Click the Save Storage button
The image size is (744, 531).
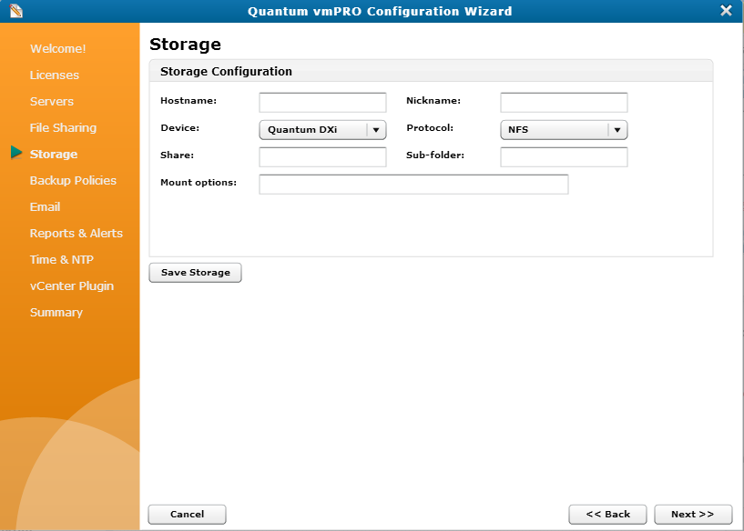coord(195,272)
